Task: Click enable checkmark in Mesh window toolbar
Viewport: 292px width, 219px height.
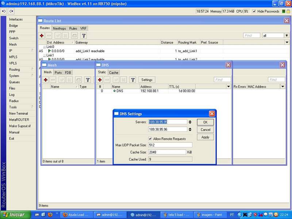Action: click(62, 80)
